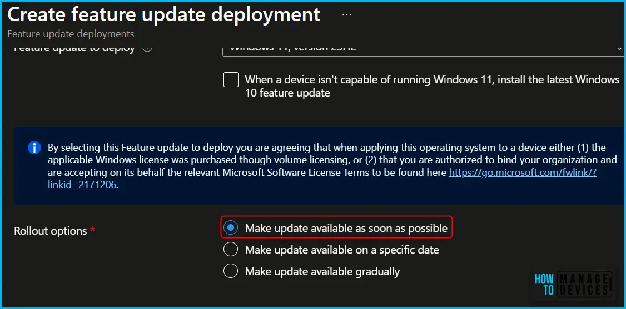Click 'Make update available on a specific date' text
Screen dimensions: 626x309
click(342, 250)
